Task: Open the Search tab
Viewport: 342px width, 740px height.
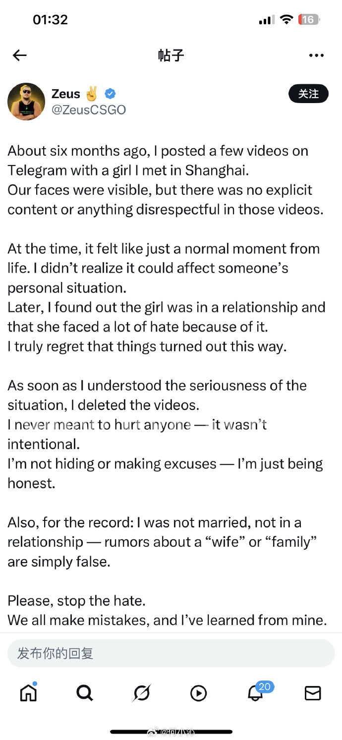Action: coord(85,693)
